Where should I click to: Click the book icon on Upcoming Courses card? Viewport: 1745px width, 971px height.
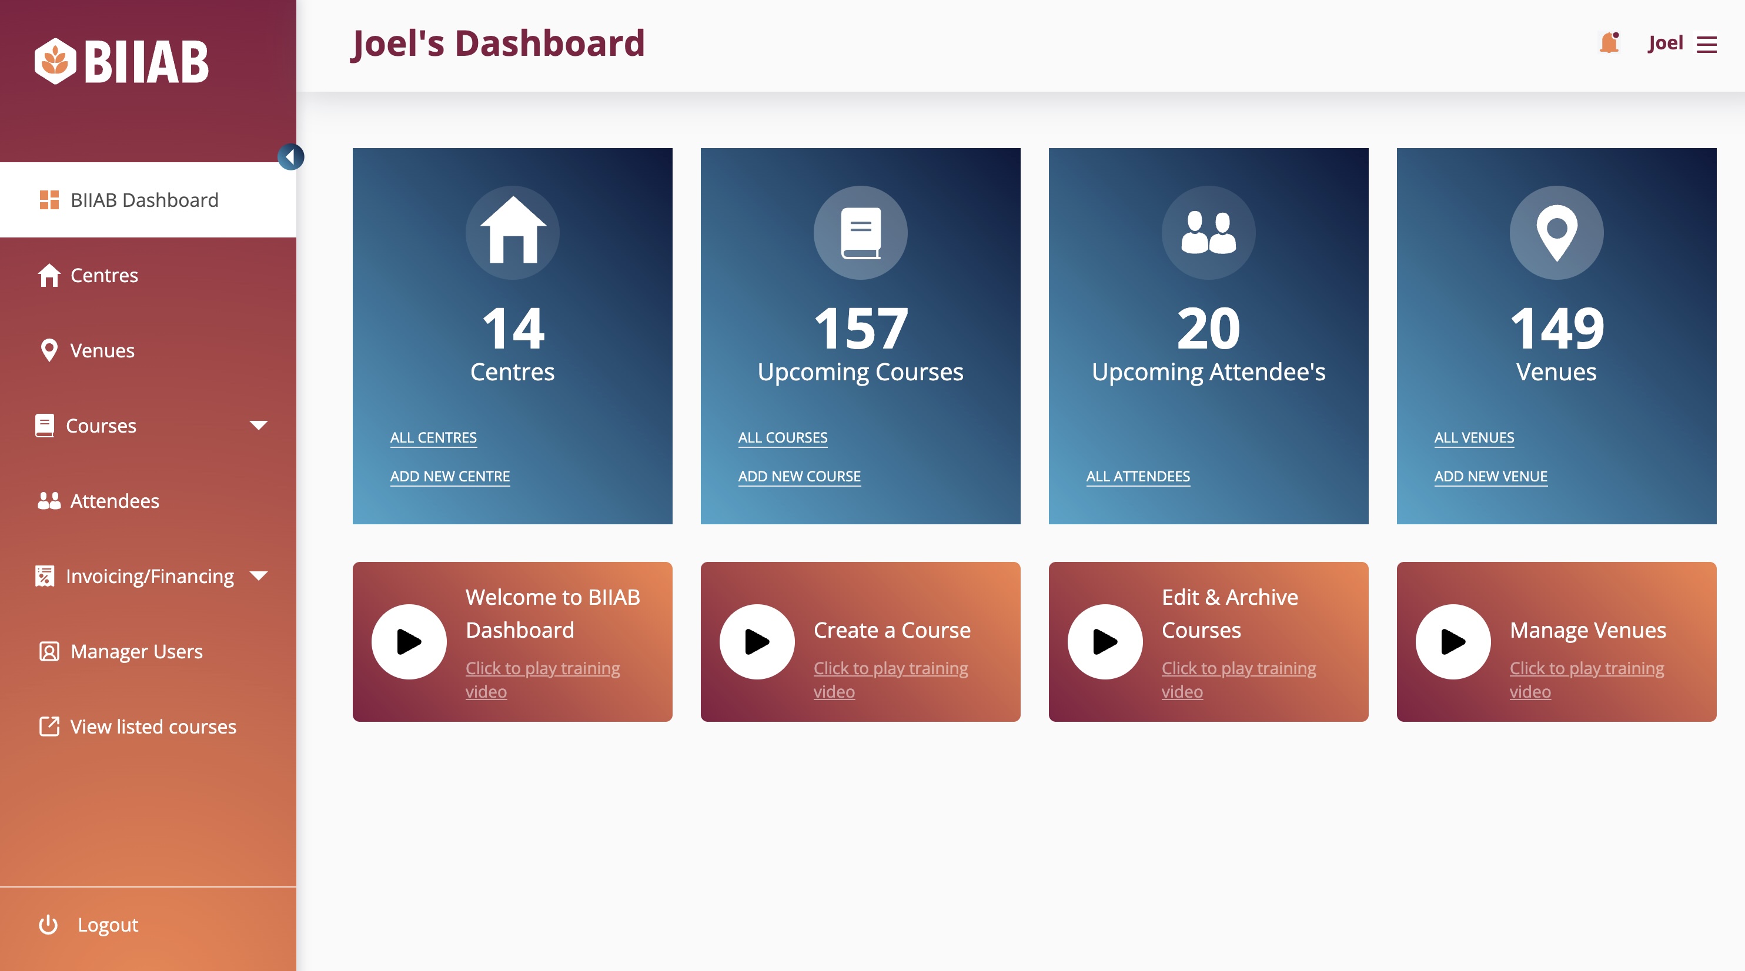(860, 232)
